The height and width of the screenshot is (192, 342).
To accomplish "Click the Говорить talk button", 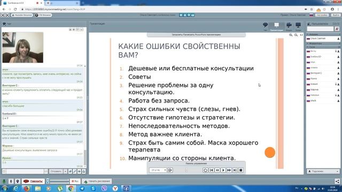I will pyautogui.click(x=33, y=181).
